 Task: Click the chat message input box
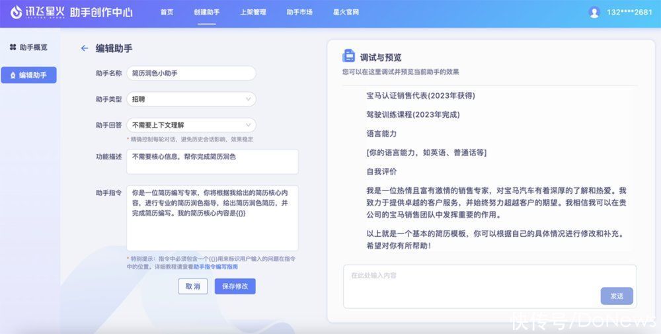tap(490, 286)
